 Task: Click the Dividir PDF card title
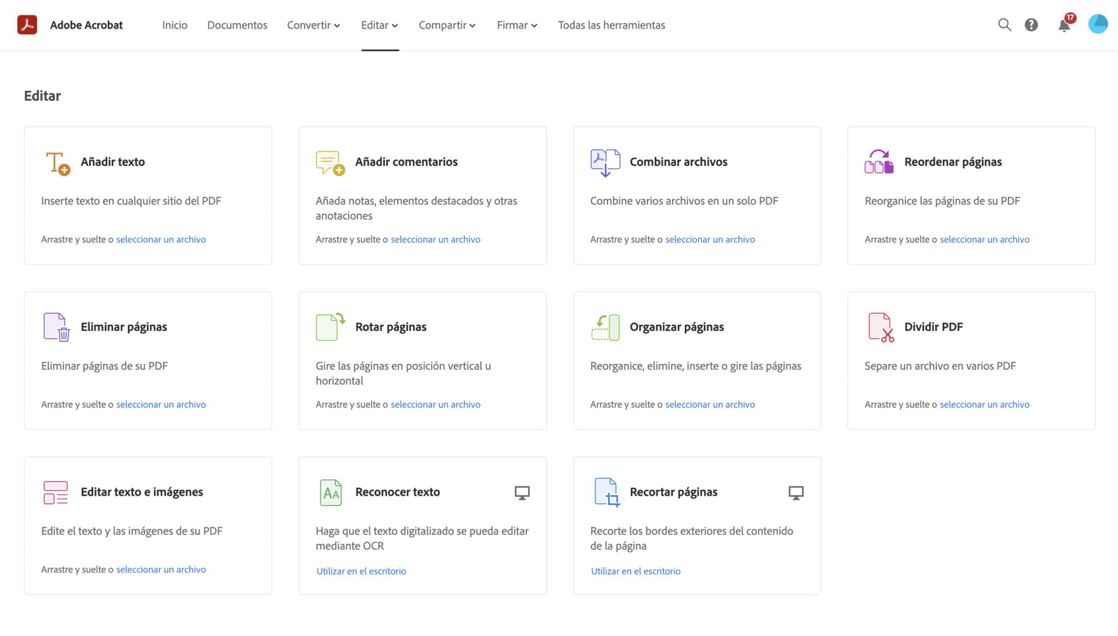(933, 327)
